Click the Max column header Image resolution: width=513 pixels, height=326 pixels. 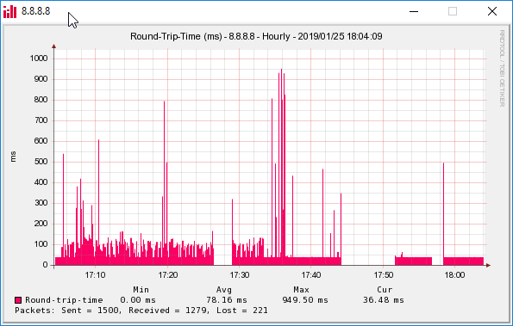point(301,290)
